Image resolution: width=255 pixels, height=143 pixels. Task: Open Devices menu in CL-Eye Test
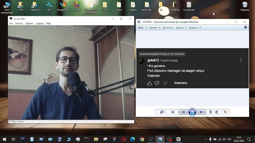pos(19,23)
